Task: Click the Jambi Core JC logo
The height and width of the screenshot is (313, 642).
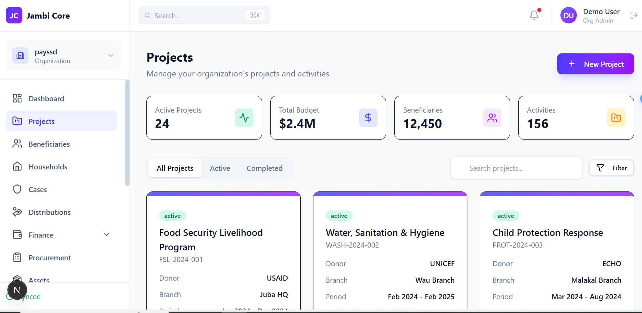Action: click(x=14, y=15)
